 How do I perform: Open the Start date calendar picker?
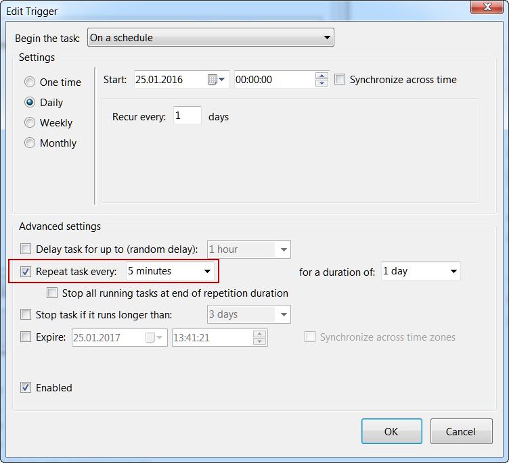216,80
